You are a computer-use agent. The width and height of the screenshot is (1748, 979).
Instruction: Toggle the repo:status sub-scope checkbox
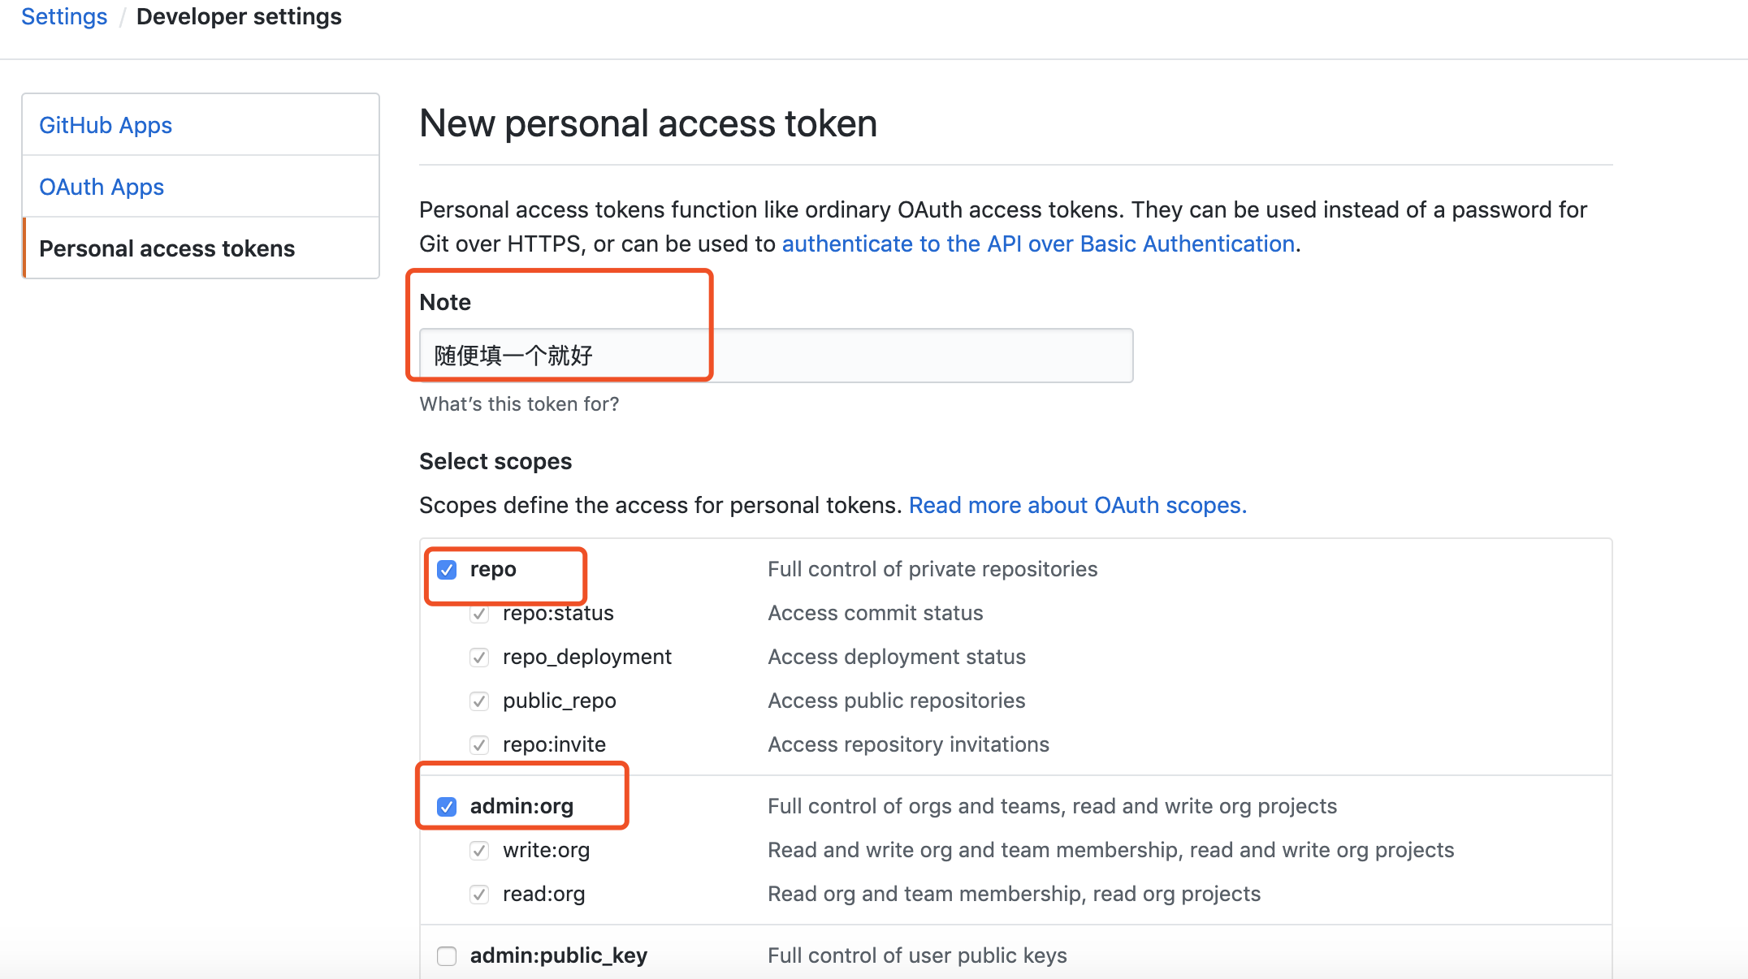[479, 614]
